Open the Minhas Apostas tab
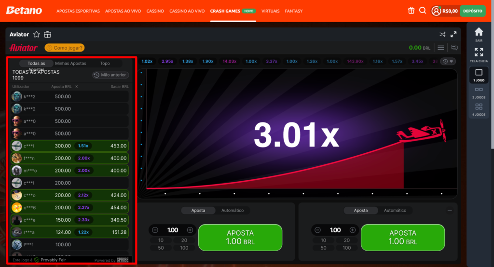 (70, 63)
